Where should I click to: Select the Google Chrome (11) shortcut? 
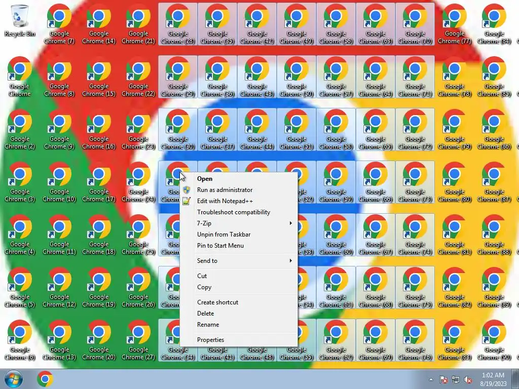tap(59, 235)
